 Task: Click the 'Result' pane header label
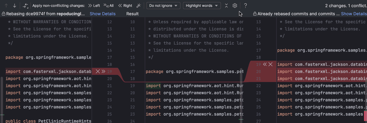click(133, 14)
